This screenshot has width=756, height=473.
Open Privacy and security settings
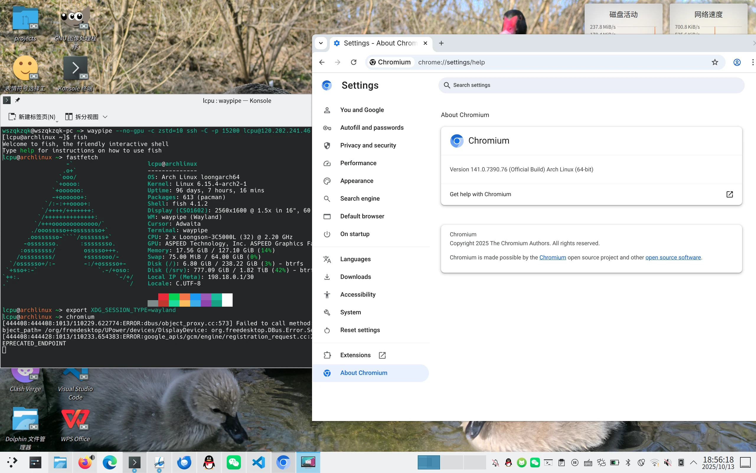pos(368,145)
